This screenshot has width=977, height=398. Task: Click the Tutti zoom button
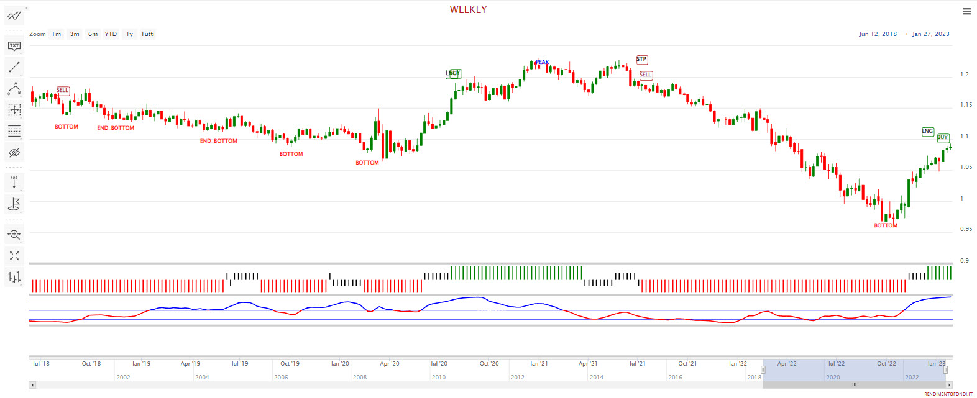click(x=147, y=34)
